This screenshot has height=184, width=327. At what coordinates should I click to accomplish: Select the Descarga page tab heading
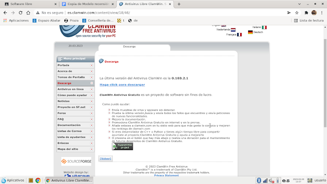pos(129,46)
